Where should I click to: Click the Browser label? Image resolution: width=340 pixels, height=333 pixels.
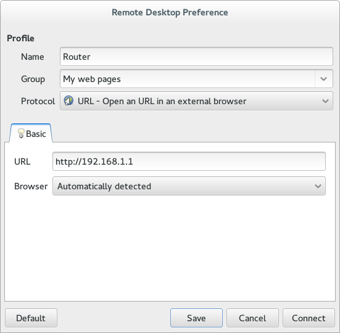(31, 186)
